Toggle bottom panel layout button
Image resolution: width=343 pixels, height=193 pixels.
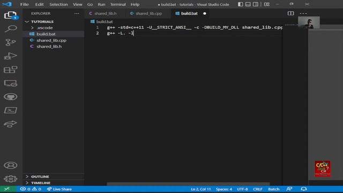(x=248, y=4)
